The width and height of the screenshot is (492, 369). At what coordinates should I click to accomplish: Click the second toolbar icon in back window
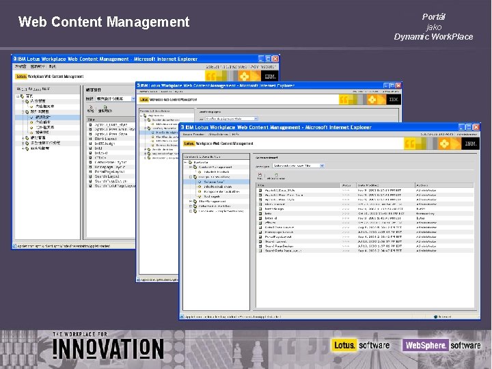(105, 109)
